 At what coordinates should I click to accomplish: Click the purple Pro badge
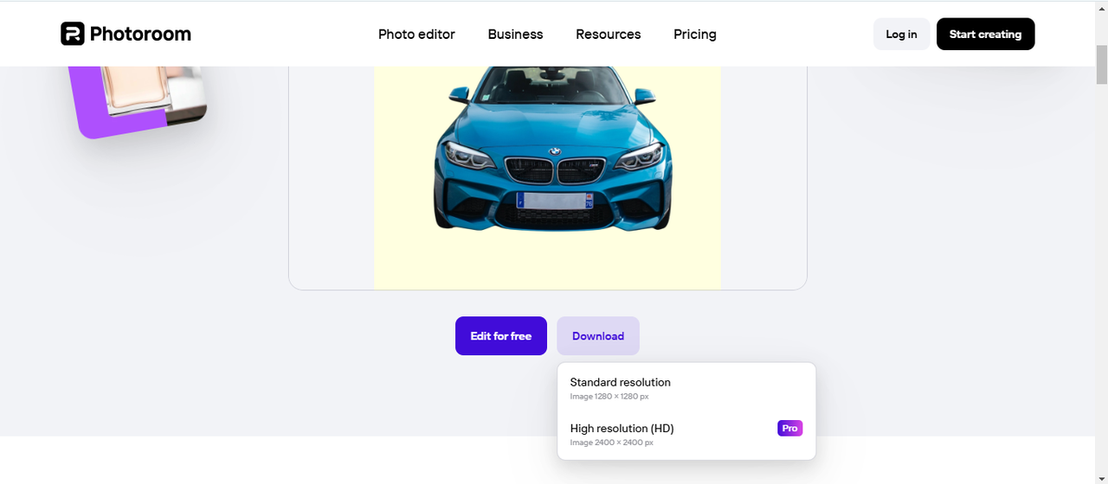click(789, 428)
